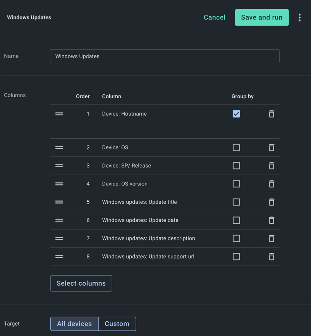Switch target to Custom
Screen dimensions: 311x336
[117, 324]
